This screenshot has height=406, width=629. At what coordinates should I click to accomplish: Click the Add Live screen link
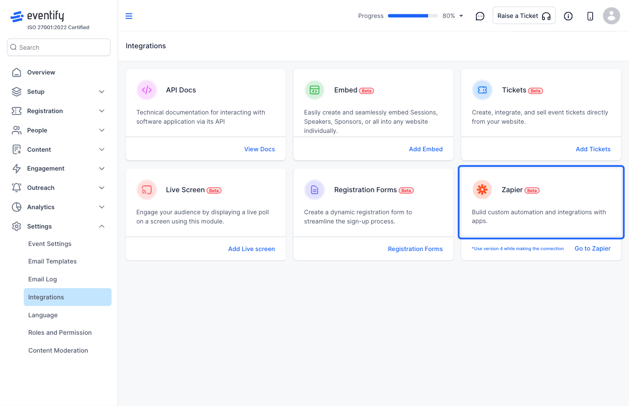pos(252,249)
